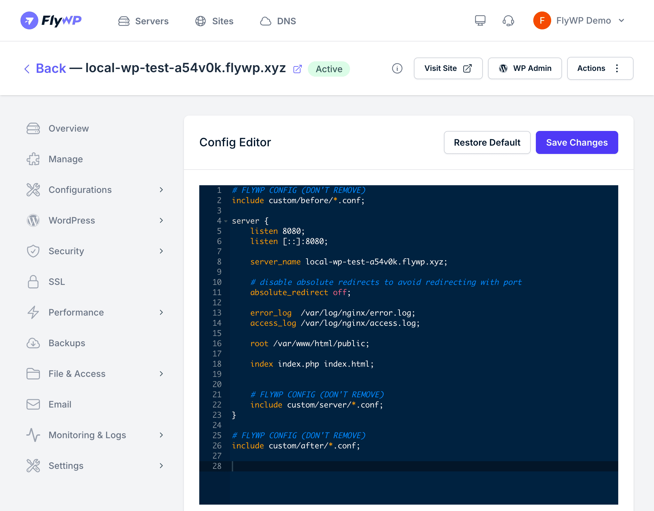Screen dimensions: 654x511
Task: Collapse the server block fold arrow on line 4
Action: [x=226, y=221]
